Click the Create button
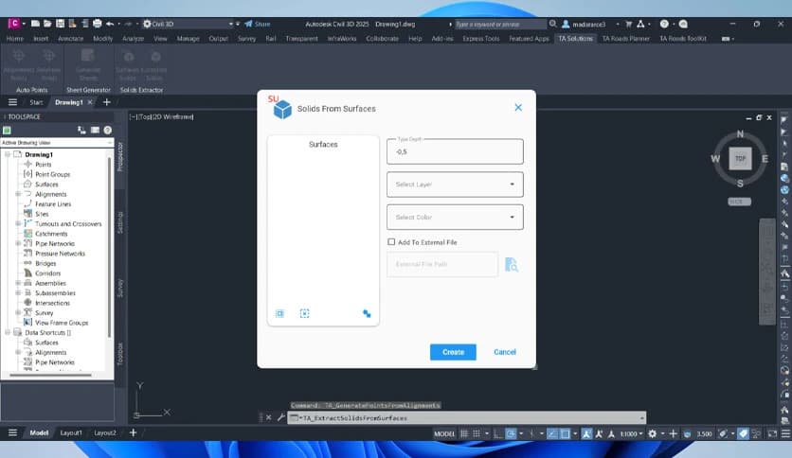Viewport: 792px width, 458px height. coord(453,352)
